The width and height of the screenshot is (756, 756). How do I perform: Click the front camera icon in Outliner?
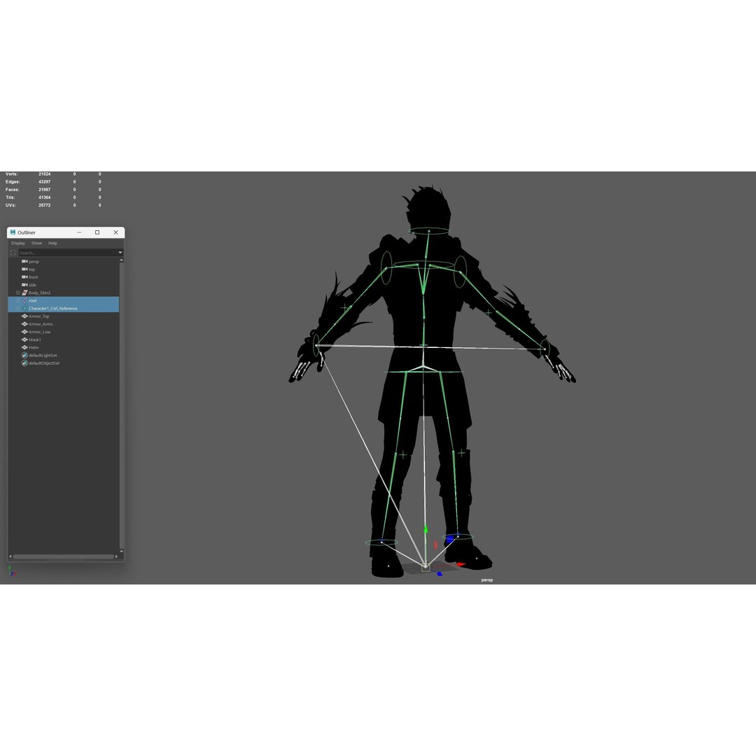[x=24, y=276]
